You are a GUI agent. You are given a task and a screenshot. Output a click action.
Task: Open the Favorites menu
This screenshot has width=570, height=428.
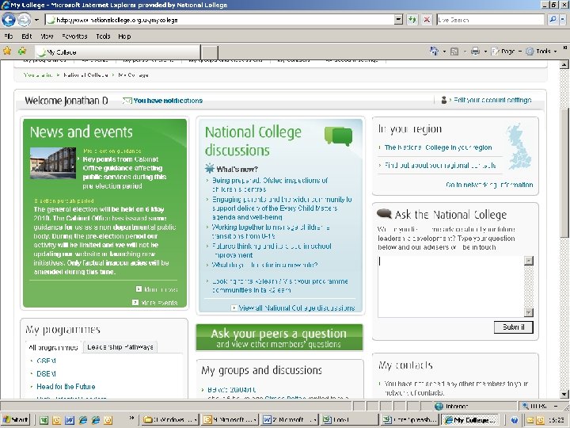point(74,36)
